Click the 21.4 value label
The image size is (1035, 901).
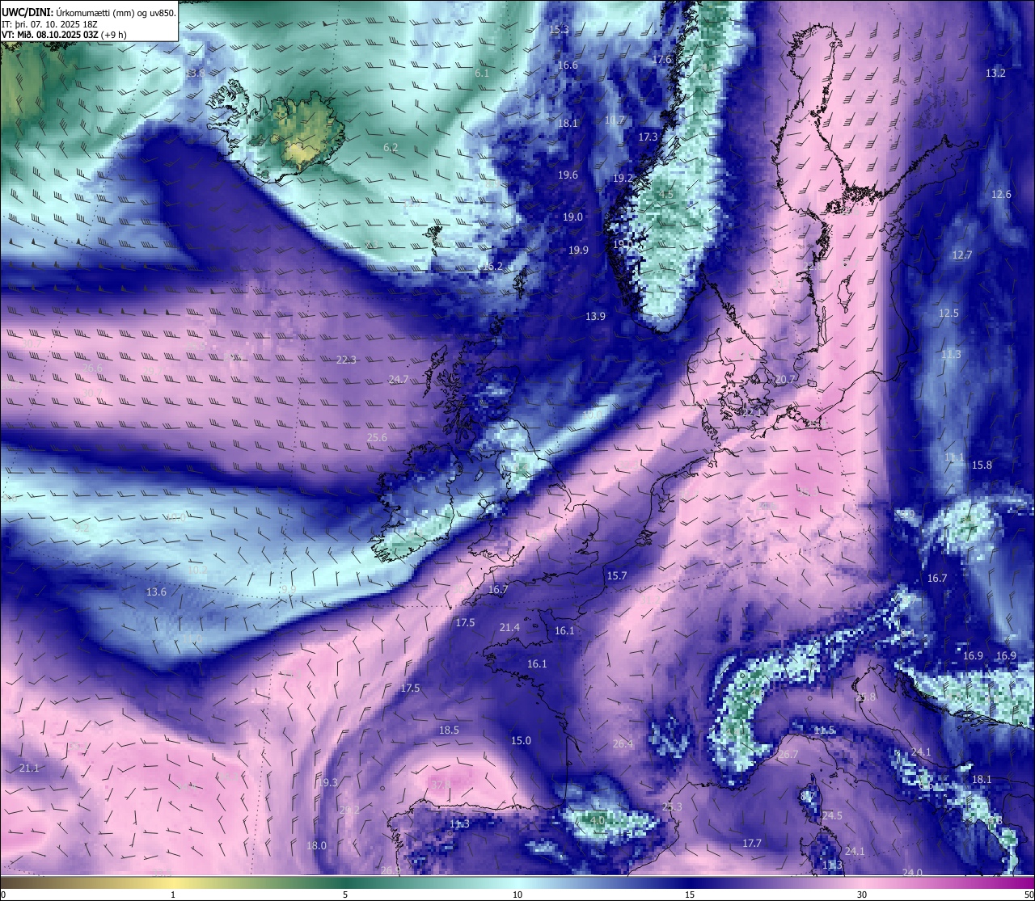(x=509, y=628)
